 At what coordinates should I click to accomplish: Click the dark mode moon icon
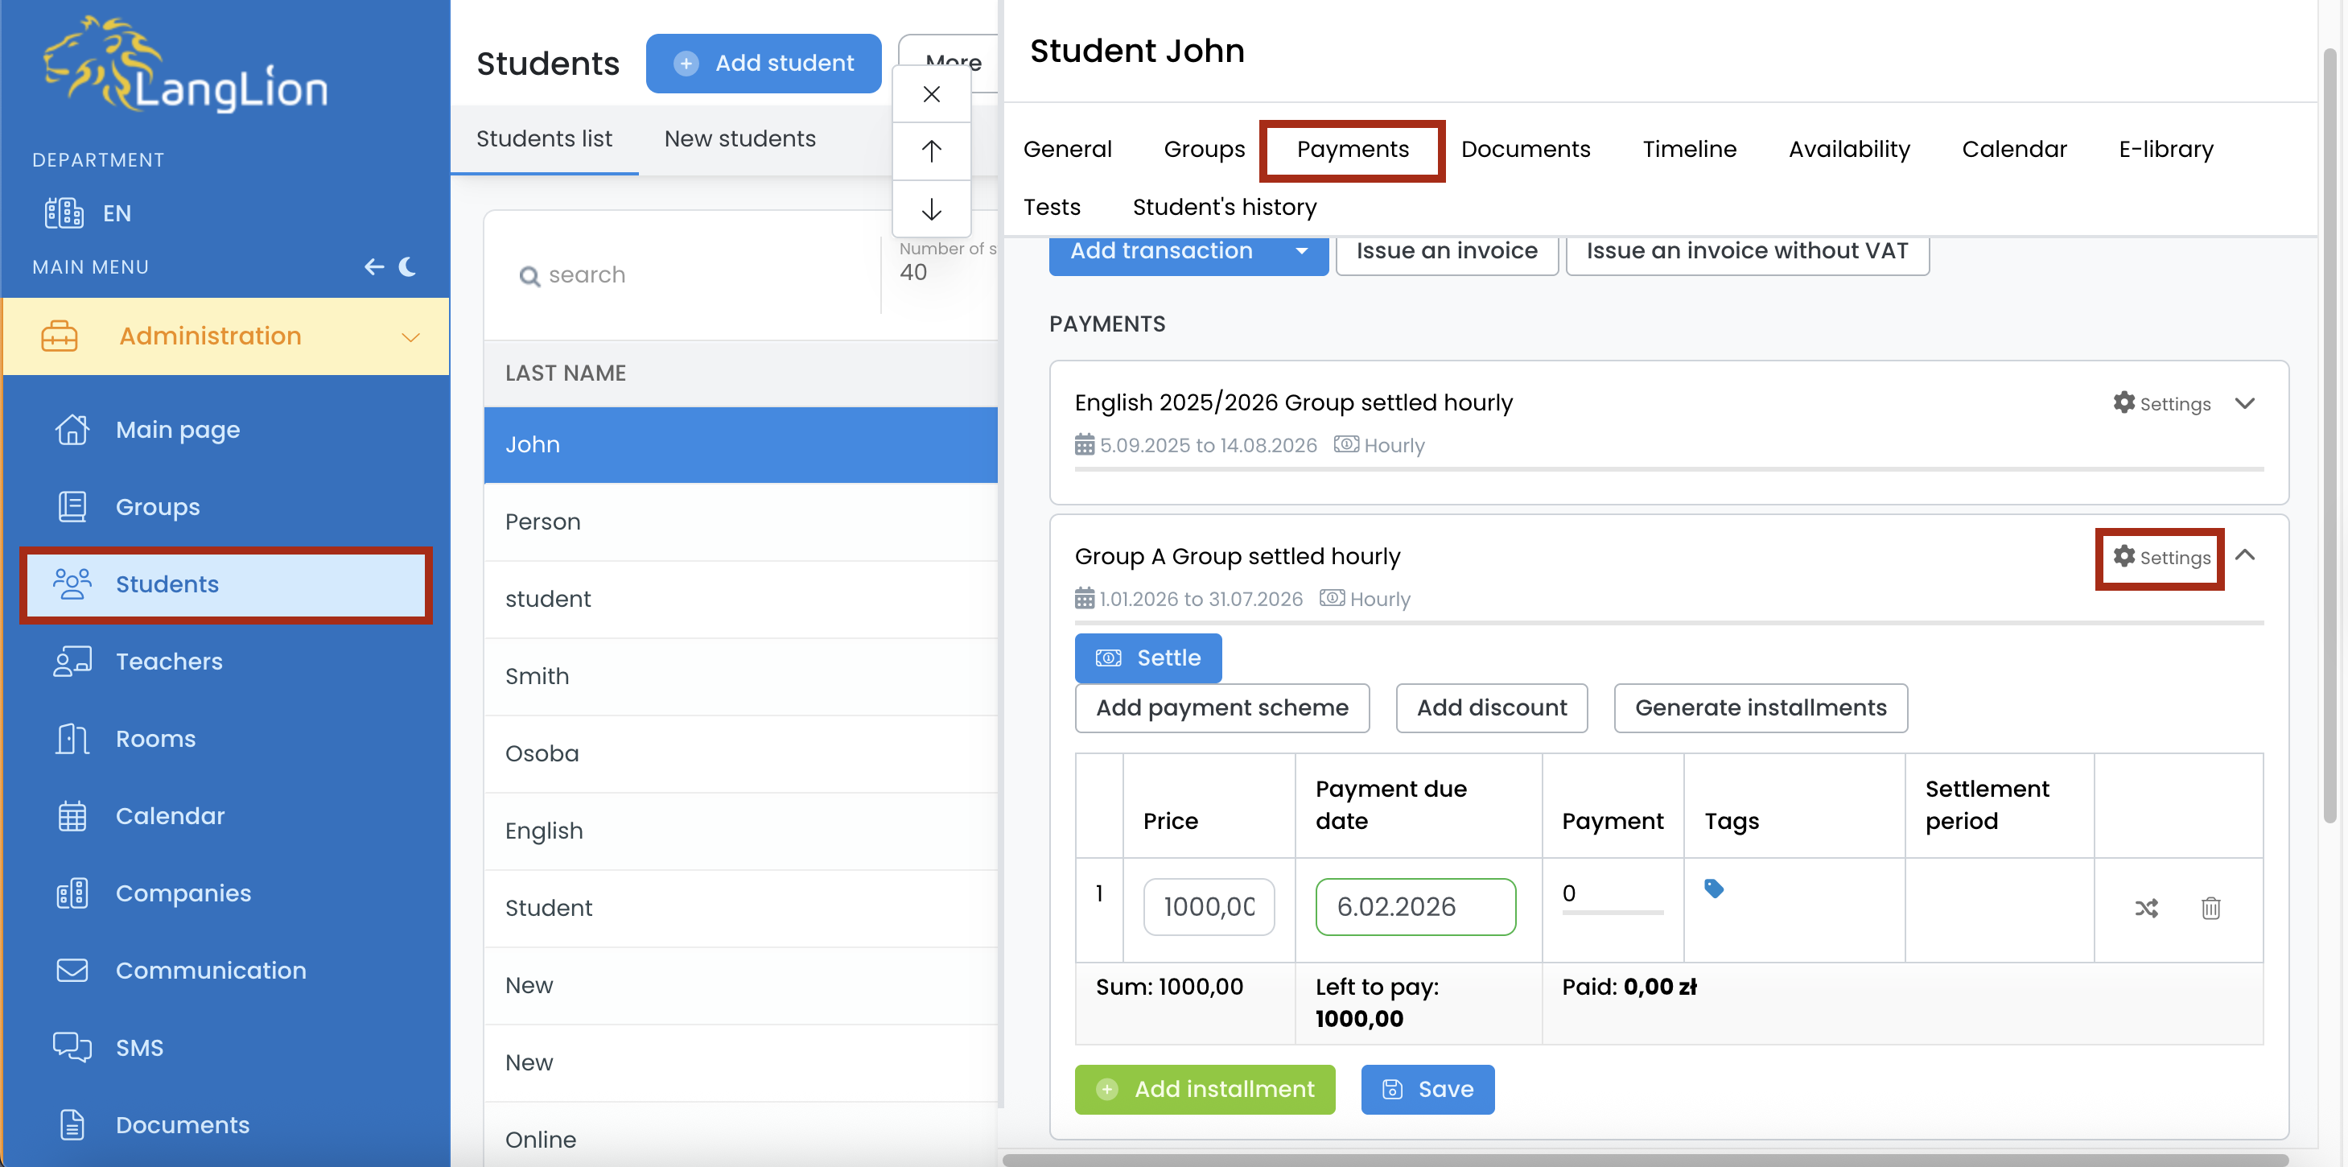tap(407, 266)
